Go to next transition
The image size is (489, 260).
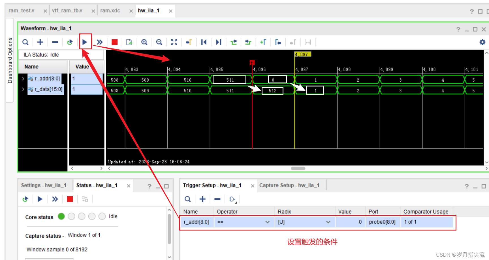click(248, 42)
